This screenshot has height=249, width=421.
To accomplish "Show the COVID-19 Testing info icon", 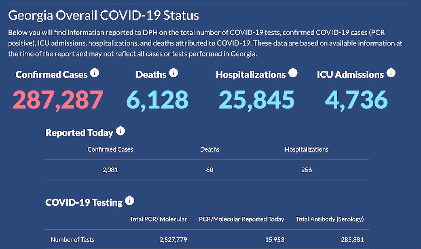I will coord(129,201).
